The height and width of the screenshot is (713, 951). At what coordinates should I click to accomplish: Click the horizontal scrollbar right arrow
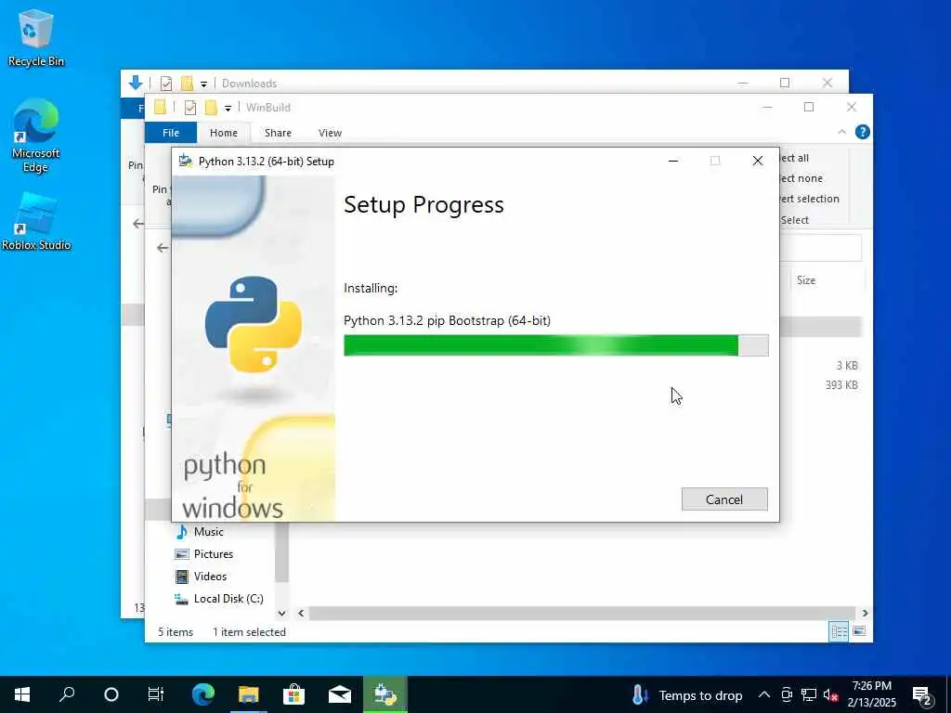865,613
